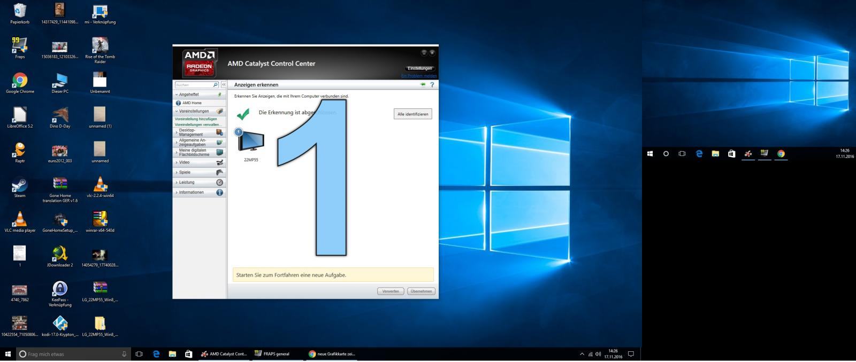856x362 pixels.
Task: Open Edge on the second monitor taskbar
Action: [699, 154]
